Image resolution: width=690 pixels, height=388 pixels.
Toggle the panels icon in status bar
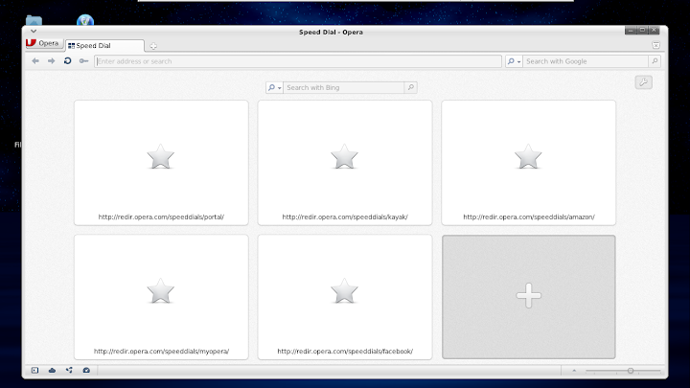pyautogui.click(x=34, y=371)
